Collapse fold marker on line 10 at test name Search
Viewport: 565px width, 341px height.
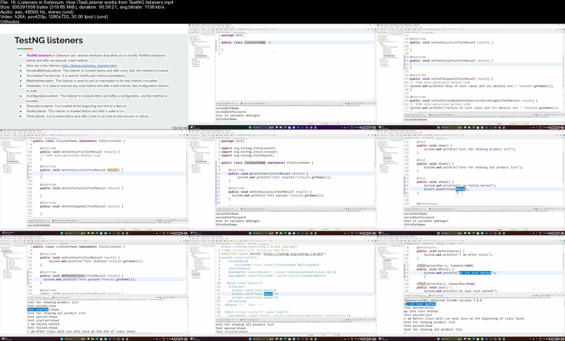click(x=220, y=283)
